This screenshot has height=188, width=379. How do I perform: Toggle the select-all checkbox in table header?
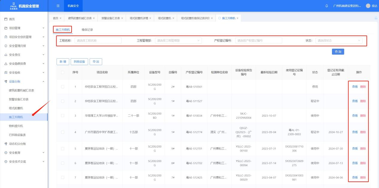(x=63, y=72)
